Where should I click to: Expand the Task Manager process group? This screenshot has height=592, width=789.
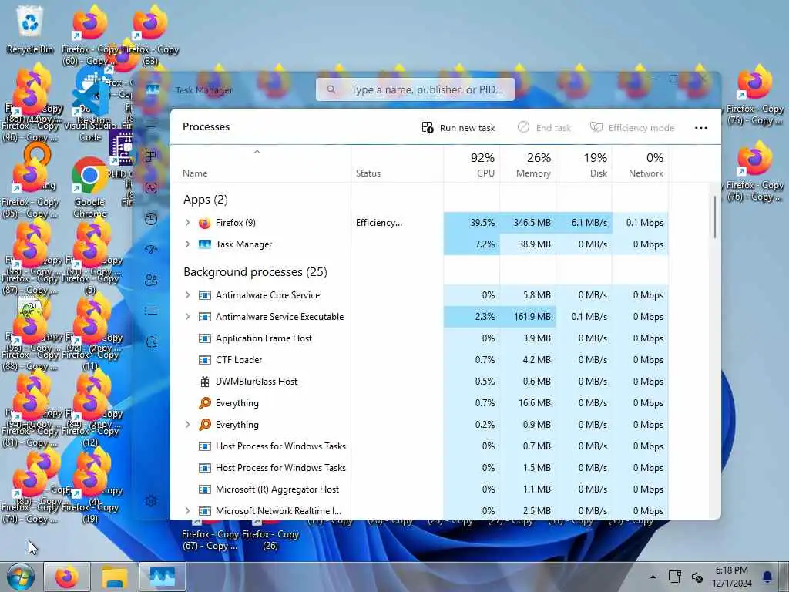pos(188,244)
